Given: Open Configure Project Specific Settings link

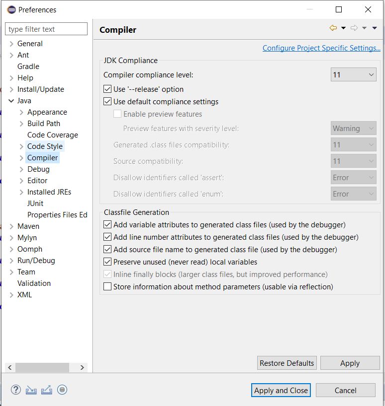Looking at the screenshot, I should click(321, 48).
